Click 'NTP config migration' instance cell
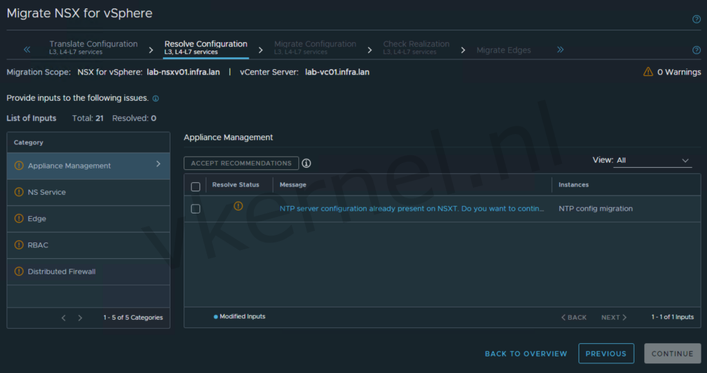The width and height of the screenshot is (707, 373). (x=596, y=209)
